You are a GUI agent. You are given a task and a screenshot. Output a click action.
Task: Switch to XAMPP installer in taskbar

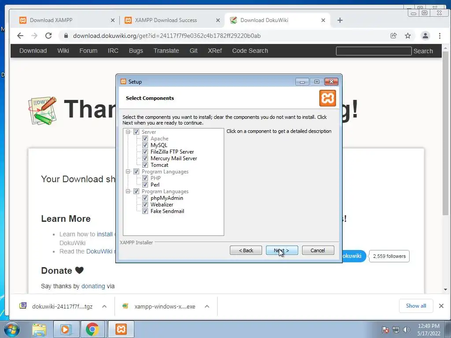[x=121, y=329]
